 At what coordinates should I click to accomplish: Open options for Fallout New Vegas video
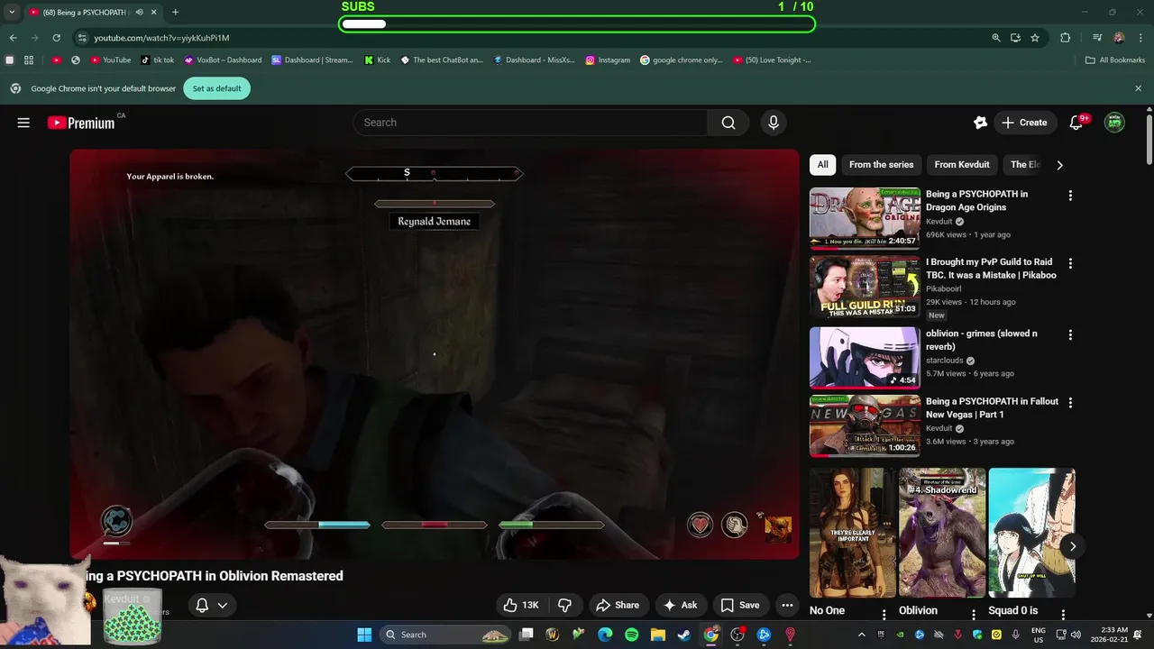[x=1070, y=403]
